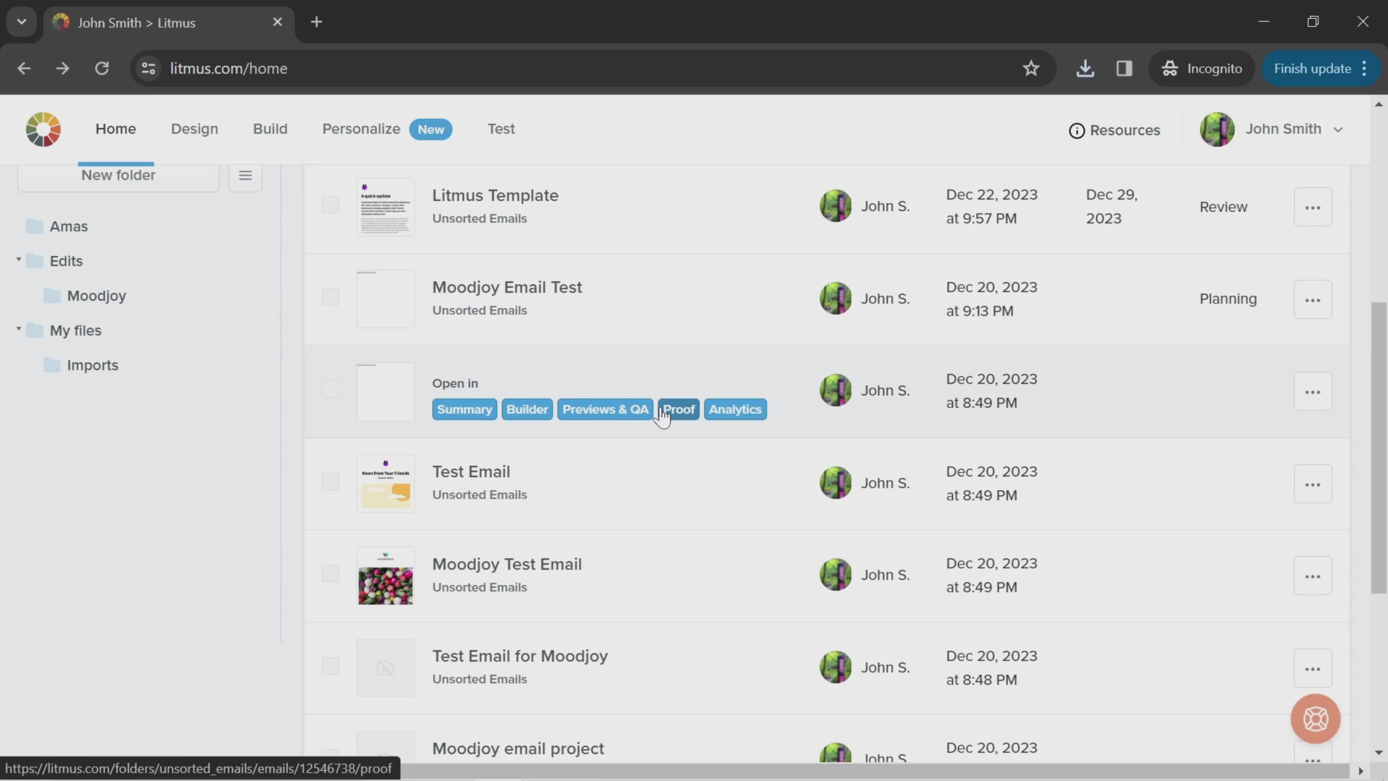Click the three-dot menu for Test Email for Moodjoy
The width and height of the screenshot is (1388, 781).
tap(1314, 667)
